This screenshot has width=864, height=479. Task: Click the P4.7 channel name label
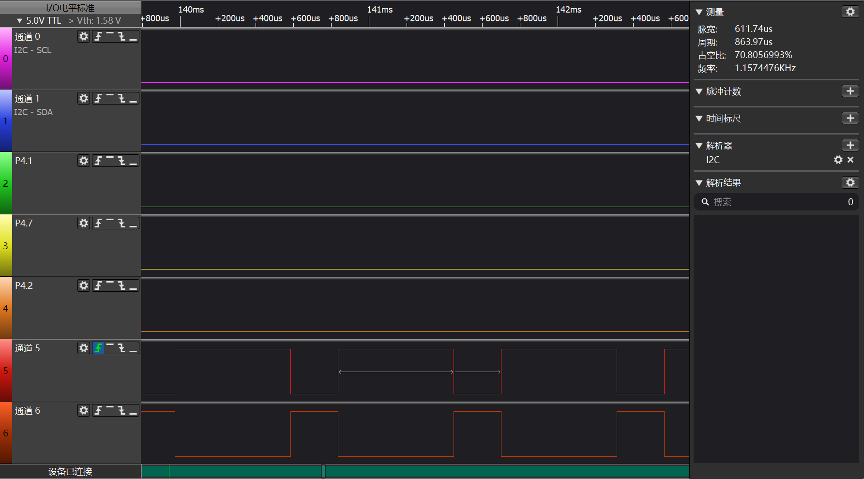[24, 223]
